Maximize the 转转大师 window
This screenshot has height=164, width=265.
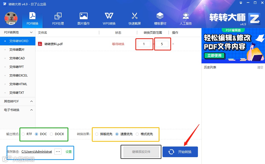(x=255, y=3)
